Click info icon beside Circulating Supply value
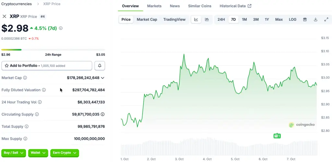 (x=103, y=114)
